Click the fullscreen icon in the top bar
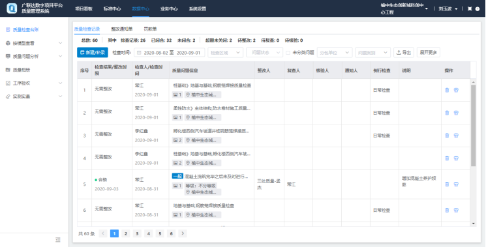 pos(470,8)
